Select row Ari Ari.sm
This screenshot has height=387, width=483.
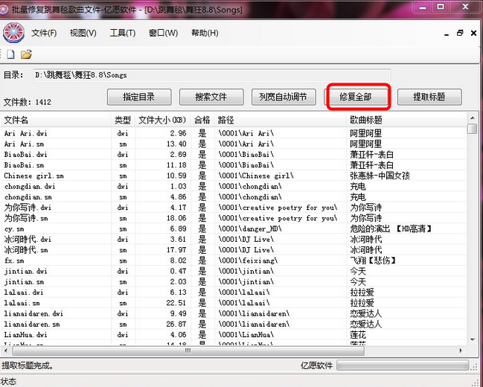point(234,144)
